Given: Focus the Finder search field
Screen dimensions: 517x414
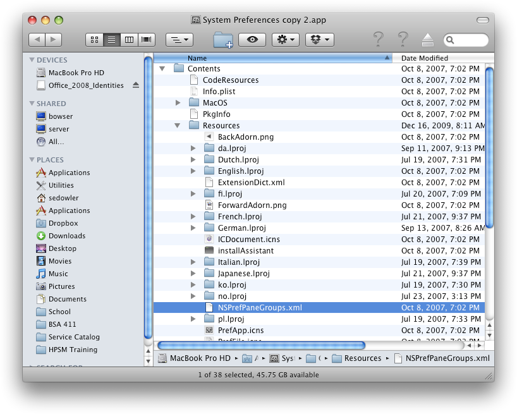Looking at the screenshot, I should (x=466, y=40).
